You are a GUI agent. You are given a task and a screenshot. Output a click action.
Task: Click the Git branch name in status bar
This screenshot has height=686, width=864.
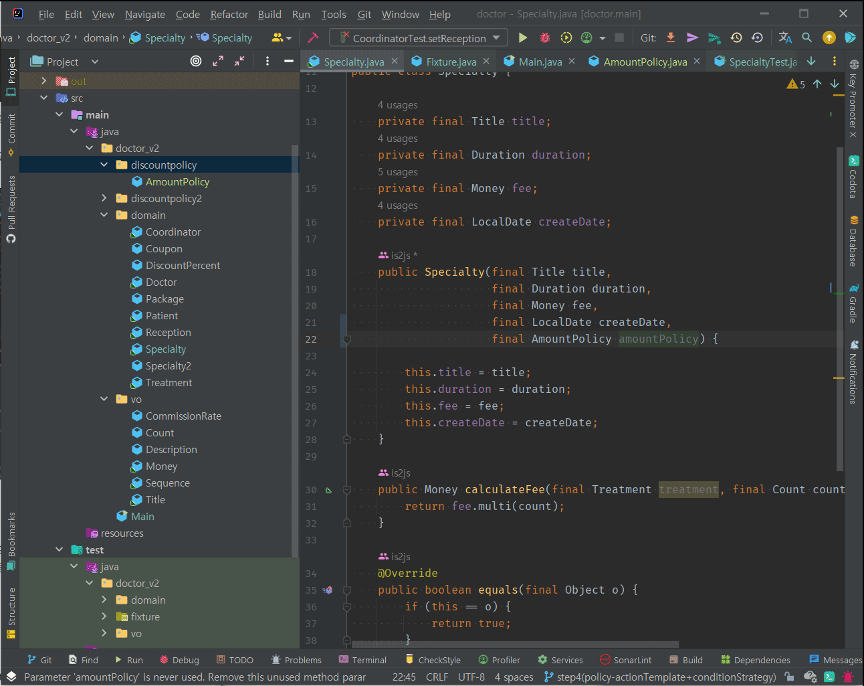click(660, 677)
